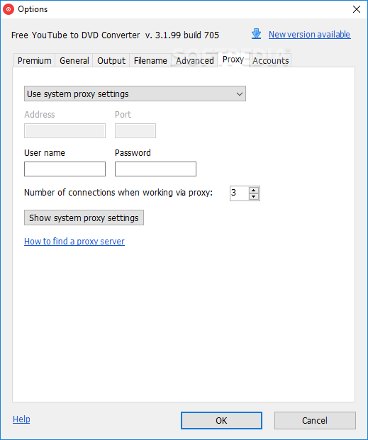The height and width of the screenshot is (440, 368).
Task: Expand the Use system proxy settings dropdown
Action: point(135,94)
